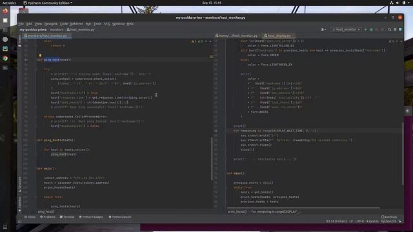Open the View menu
The width and height of the screenshot is (413, 232).
(38, 24)
